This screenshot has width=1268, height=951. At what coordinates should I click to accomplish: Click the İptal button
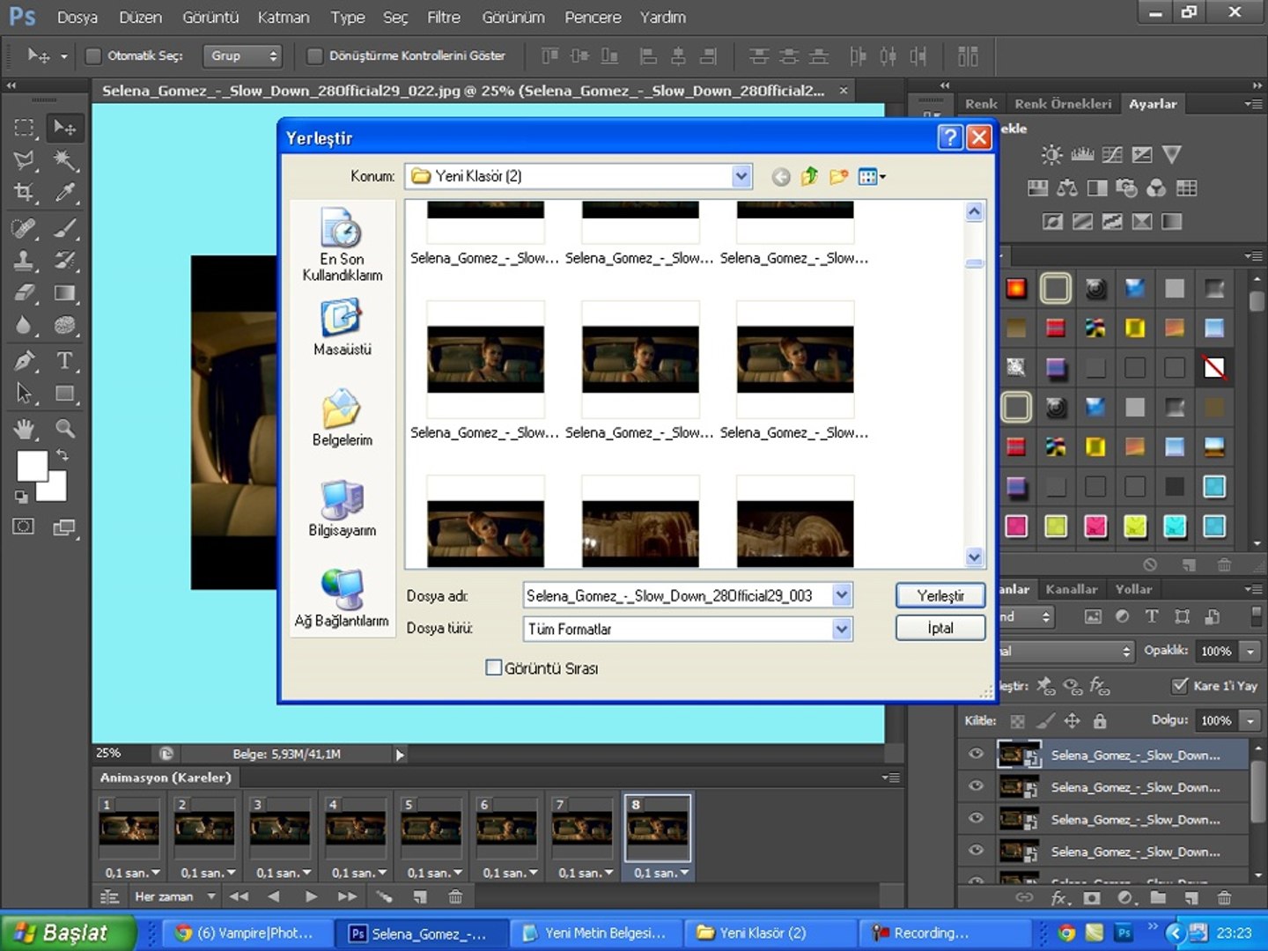[940, 628]
